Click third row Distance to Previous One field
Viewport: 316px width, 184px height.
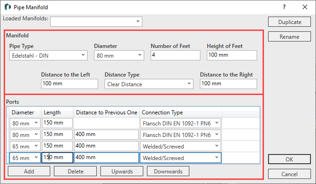106,146
